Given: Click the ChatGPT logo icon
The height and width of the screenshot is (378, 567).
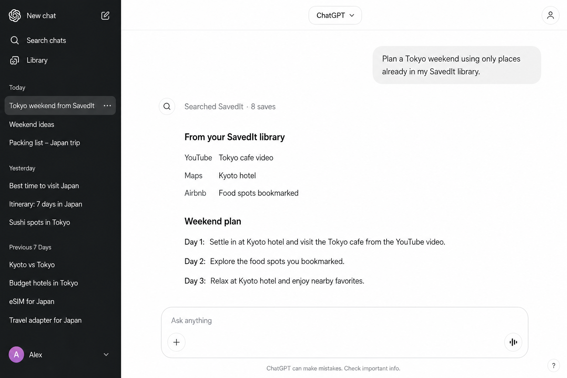Looking at the screenshot, I should coord(15,16).
